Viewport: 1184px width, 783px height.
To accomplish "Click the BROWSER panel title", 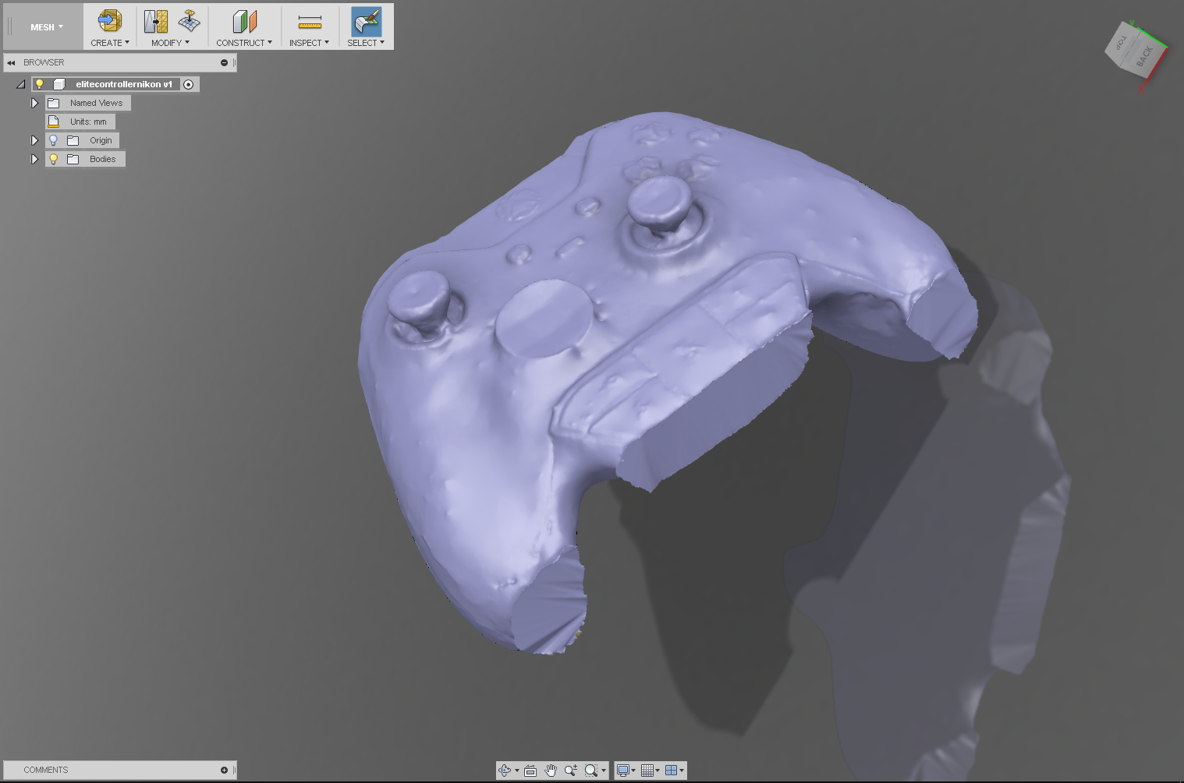I will (x=44, y=62).
